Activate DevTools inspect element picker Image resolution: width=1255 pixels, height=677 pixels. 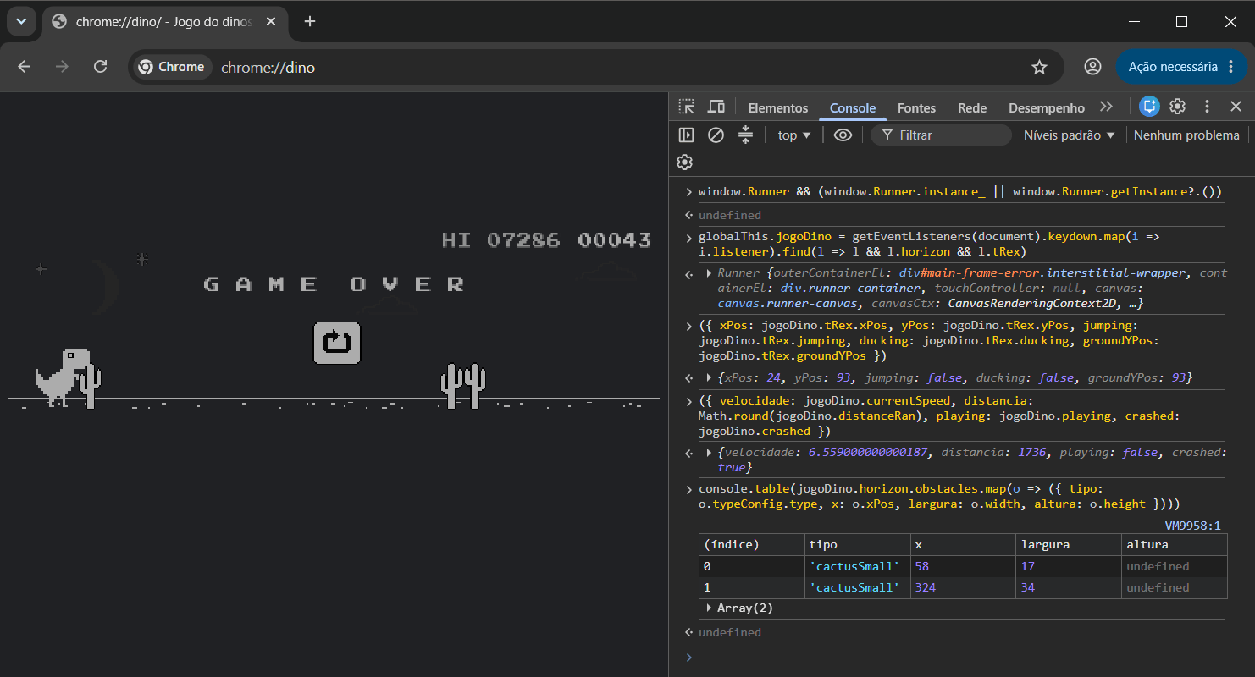tap(687, 107)
